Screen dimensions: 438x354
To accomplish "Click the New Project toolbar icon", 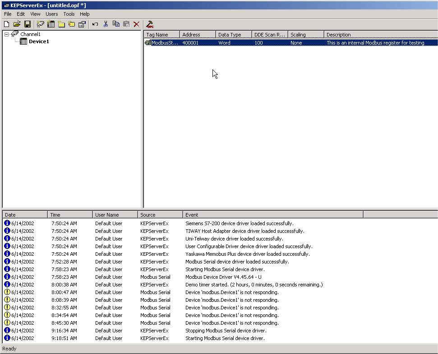I will point(6,24).
